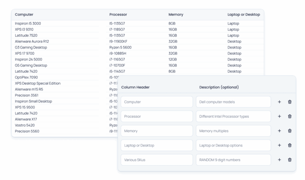This screenshot has height=180, width=305.
Task: Remove the Memory row using trash icon
Action: pyautogui.click(x=290, y=131)
